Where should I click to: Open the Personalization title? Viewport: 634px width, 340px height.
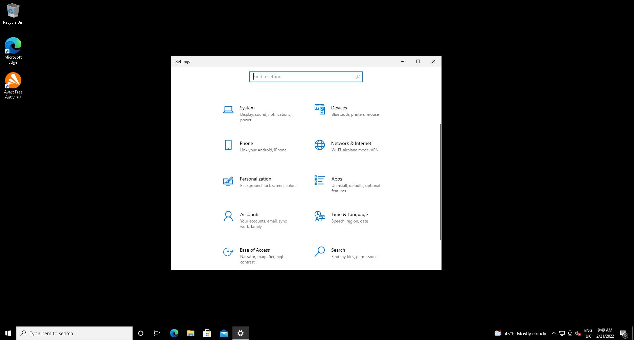click(x=255, y=179)
